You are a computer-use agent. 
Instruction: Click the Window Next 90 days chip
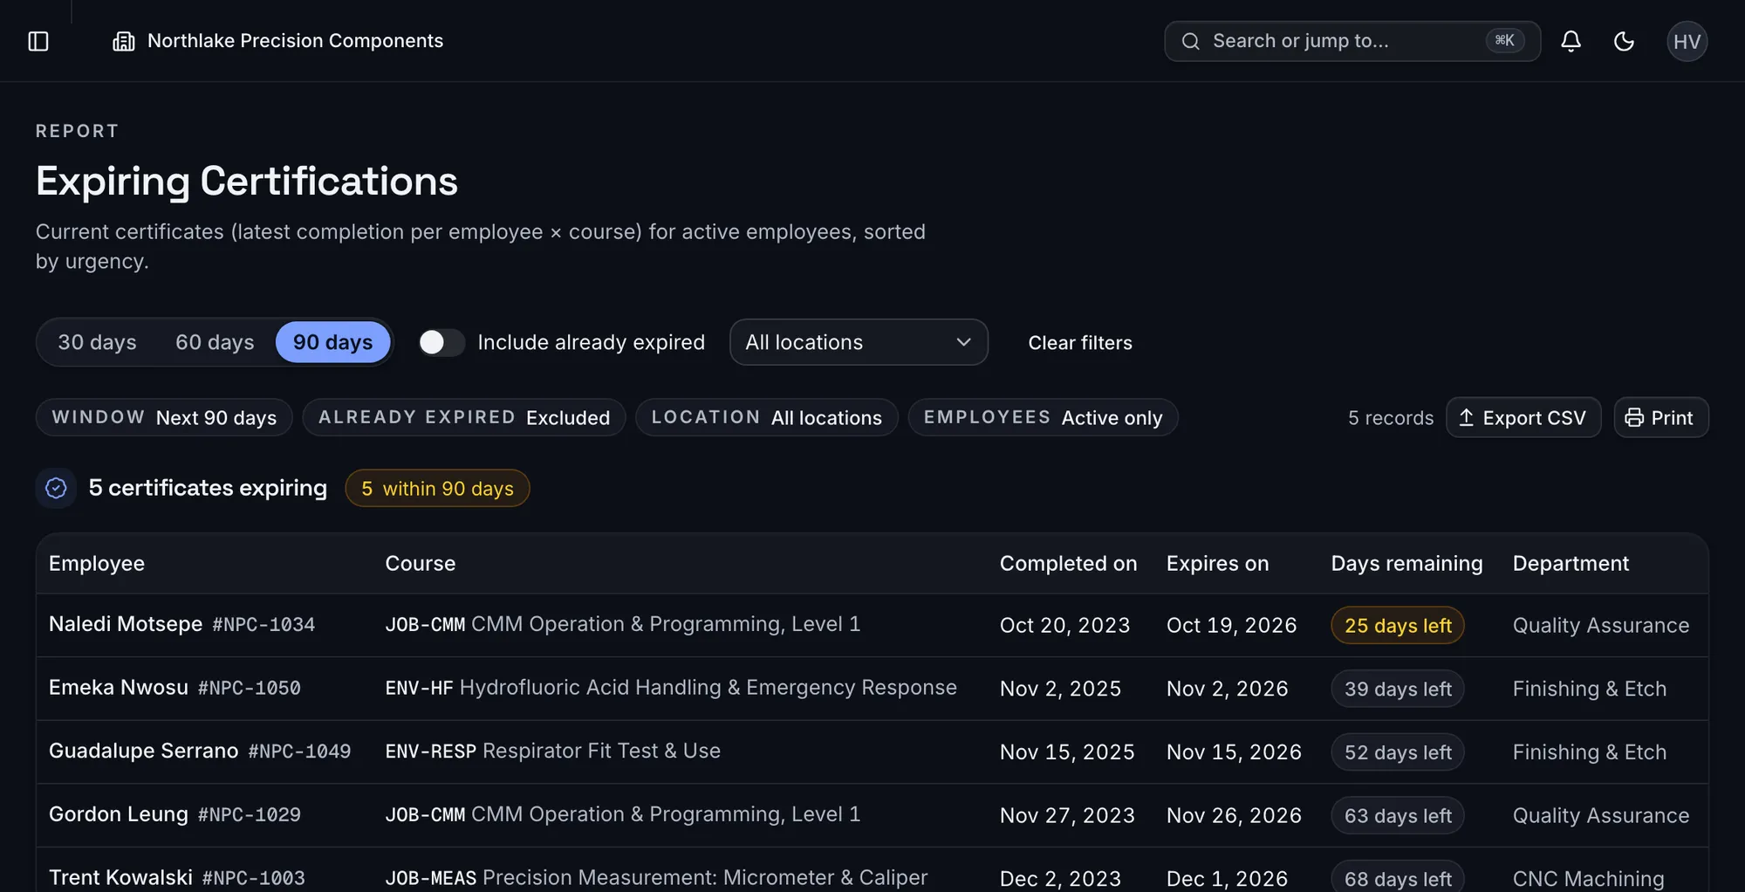164,417
